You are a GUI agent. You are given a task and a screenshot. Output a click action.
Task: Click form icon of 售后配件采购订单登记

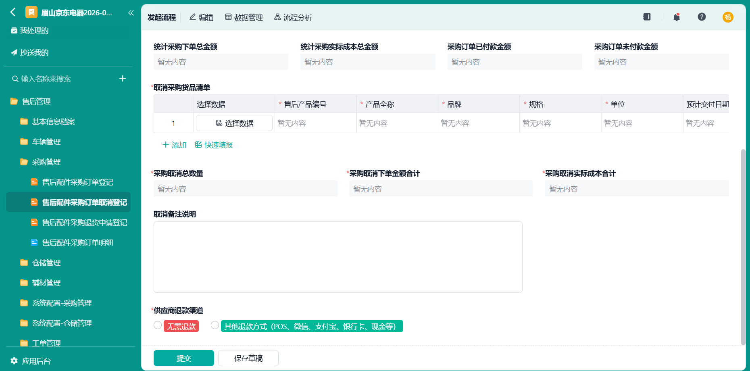[34, 182]
